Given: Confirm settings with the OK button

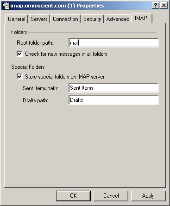Looking at the screenshot, I should coord(73,196).
